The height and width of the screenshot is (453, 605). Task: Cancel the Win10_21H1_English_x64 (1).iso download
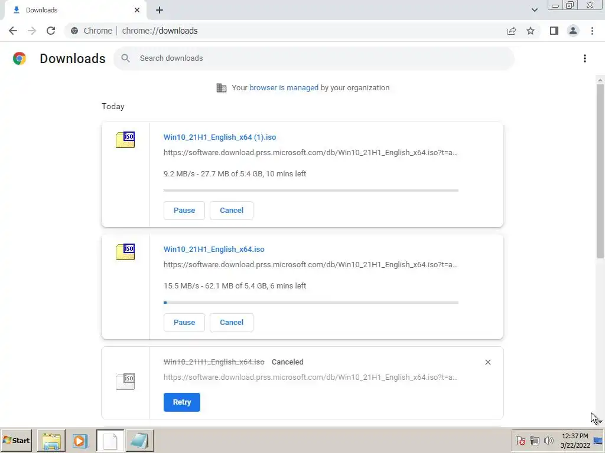(232, 211)
